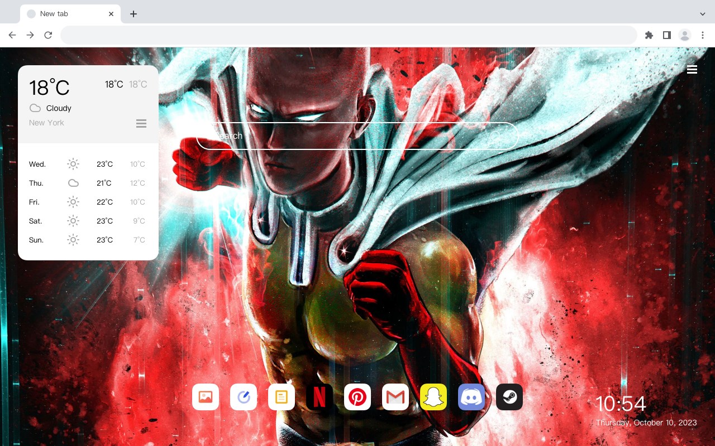715x446 pixels.
Task: Focus the page search box
Action: (357, 136)
